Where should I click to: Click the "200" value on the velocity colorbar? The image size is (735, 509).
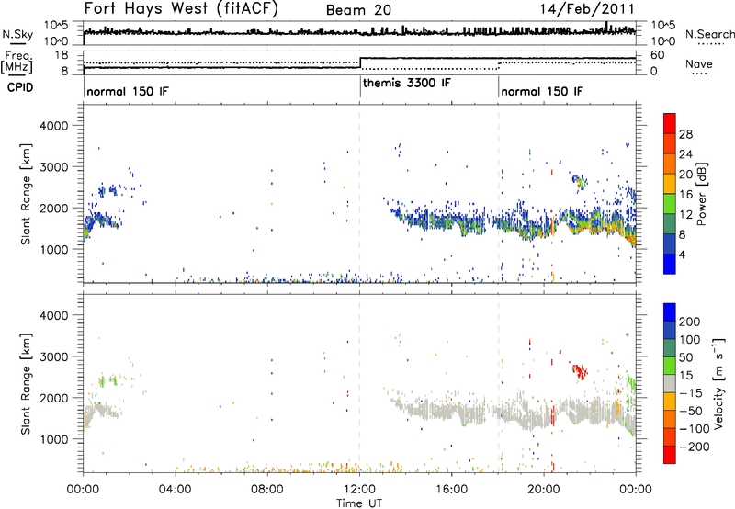click(x=690, y=322)
